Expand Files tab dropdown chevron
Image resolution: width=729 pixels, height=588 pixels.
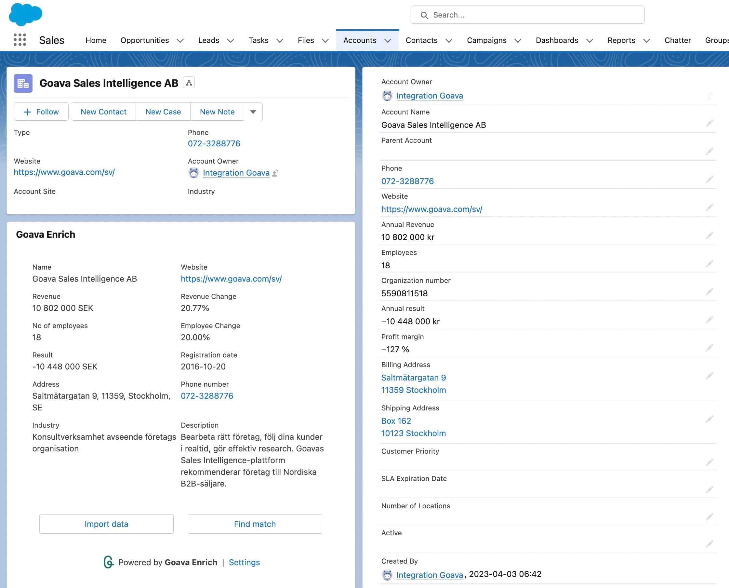click(x=325, y=41)
